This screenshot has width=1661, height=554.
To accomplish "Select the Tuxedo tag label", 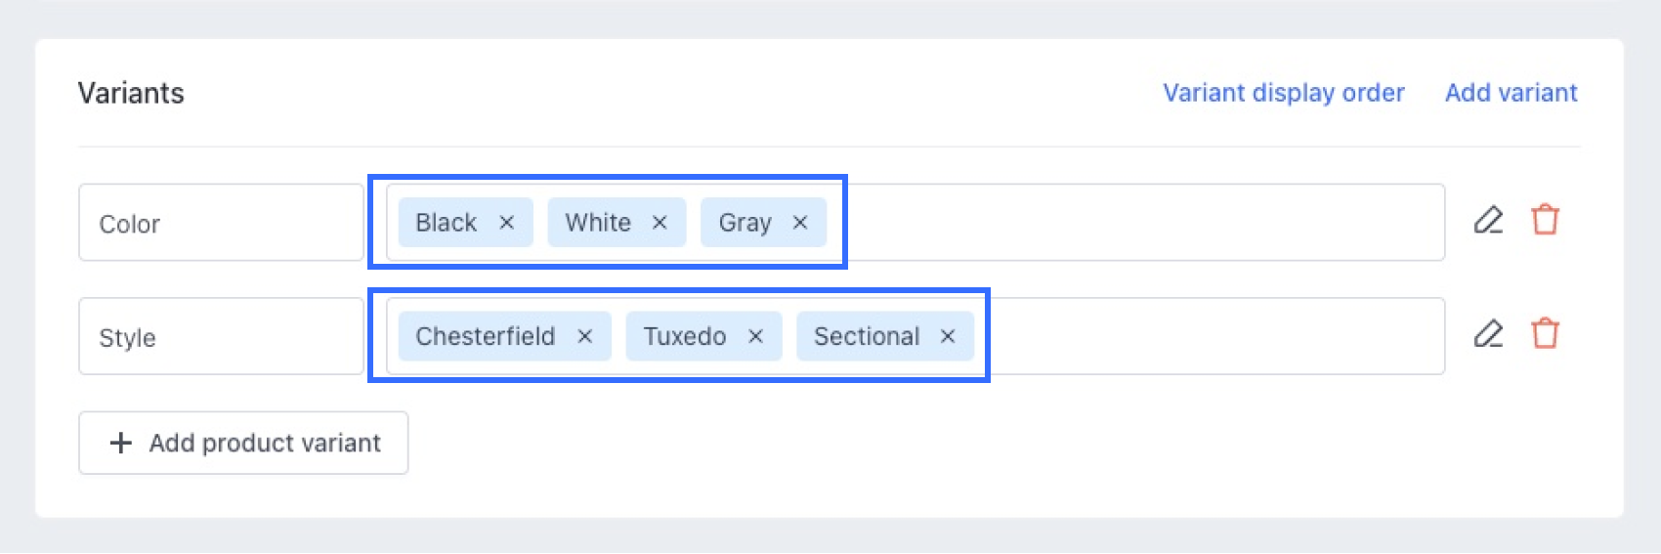I will coord(684,336).
